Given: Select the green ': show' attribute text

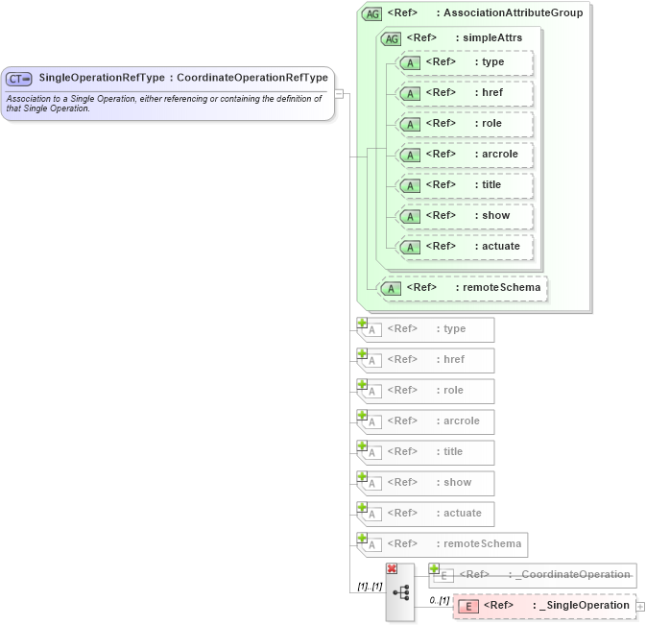Looking at the screenshot, I should pos(492,215).
